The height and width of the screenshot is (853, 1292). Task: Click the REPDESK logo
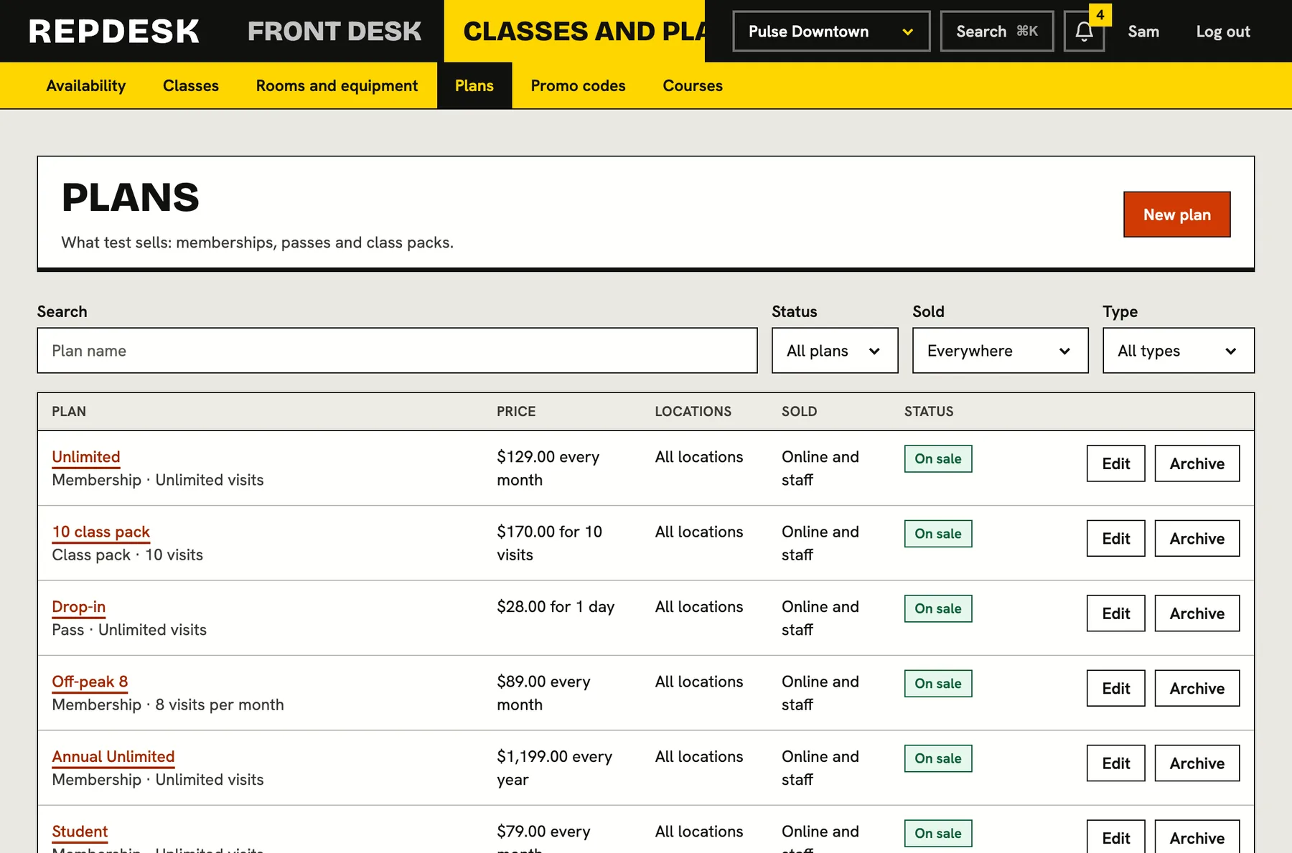(x=114, y=32)
